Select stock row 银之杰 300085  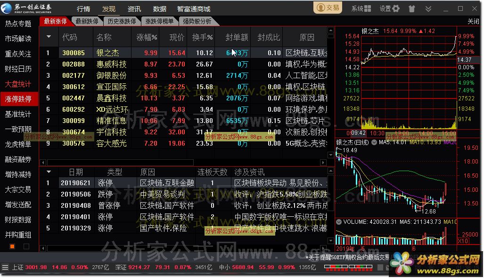click(183, 53)
